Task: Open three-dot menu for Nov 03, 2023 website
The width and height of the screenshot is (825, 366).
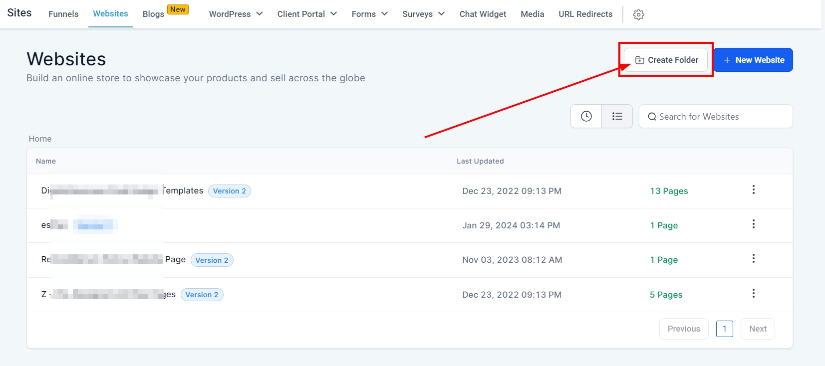Action: pyautogui.click(x=753, y=259)
